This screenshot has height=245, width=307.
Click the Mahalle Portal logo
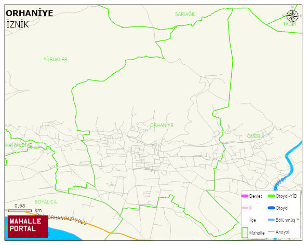click(x=28, y=226)
